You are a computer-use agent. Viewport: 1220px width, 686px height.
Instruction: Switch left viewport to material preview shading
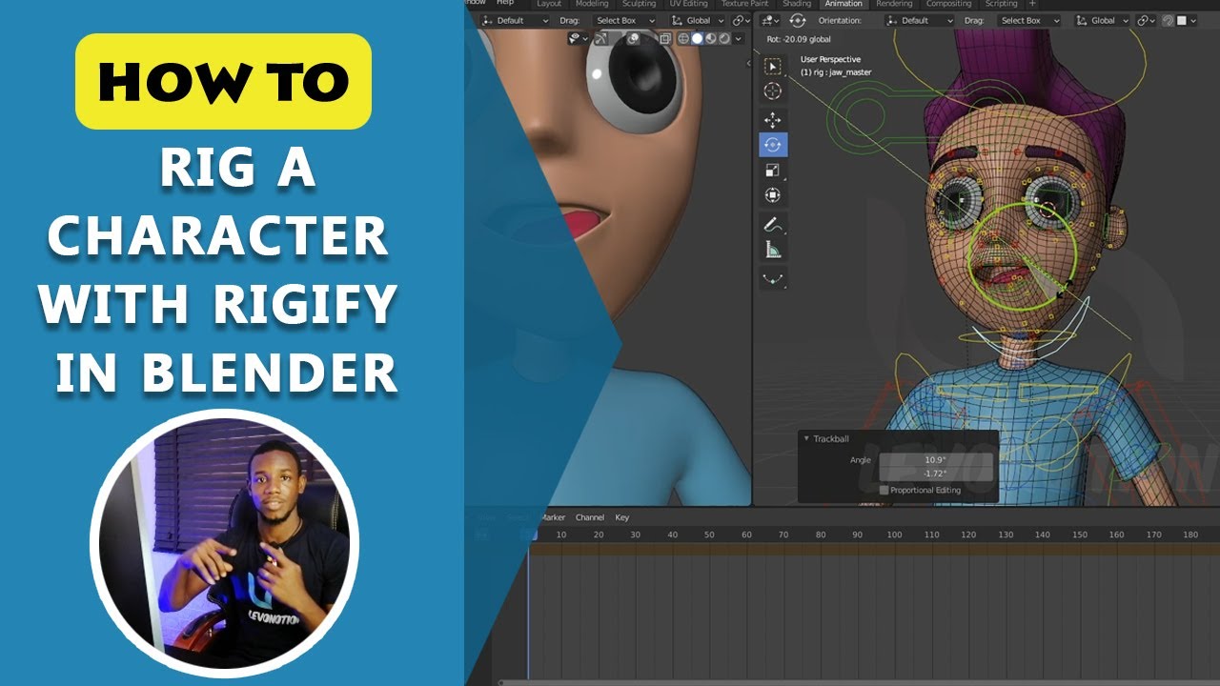(x=710, y=38)
